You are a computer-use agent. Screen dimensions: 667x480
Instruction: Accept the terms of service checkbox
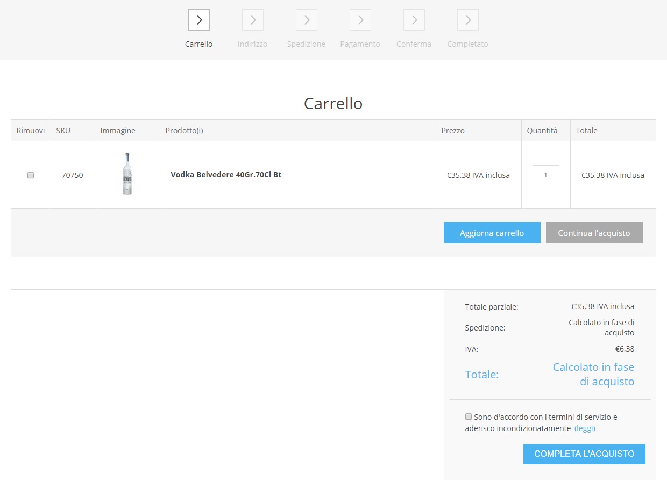[469, 417]
